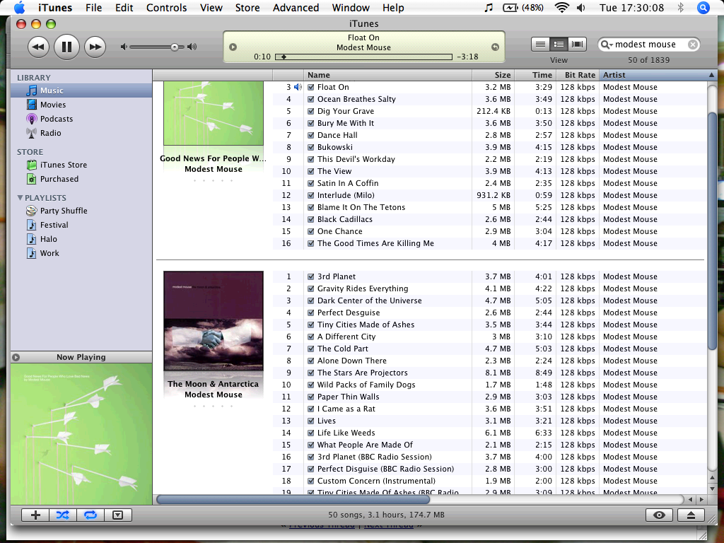Click the vertical scrollbar down arrow
The height and width of the screenshot is (543, 724).
coord(712,489)
